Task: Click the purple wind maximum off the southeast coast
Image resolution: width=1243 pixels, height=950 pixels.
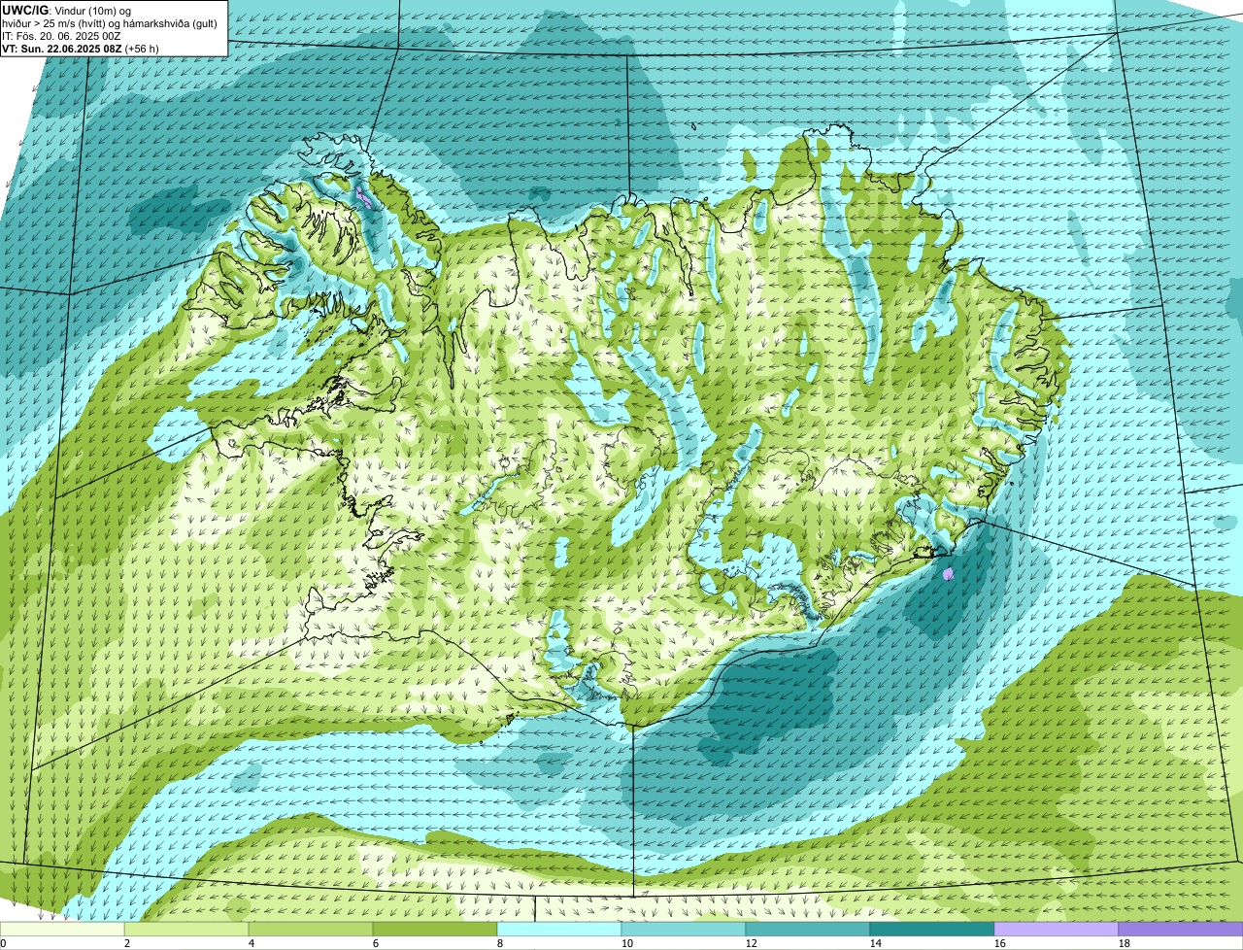Action: coord(949,574)
